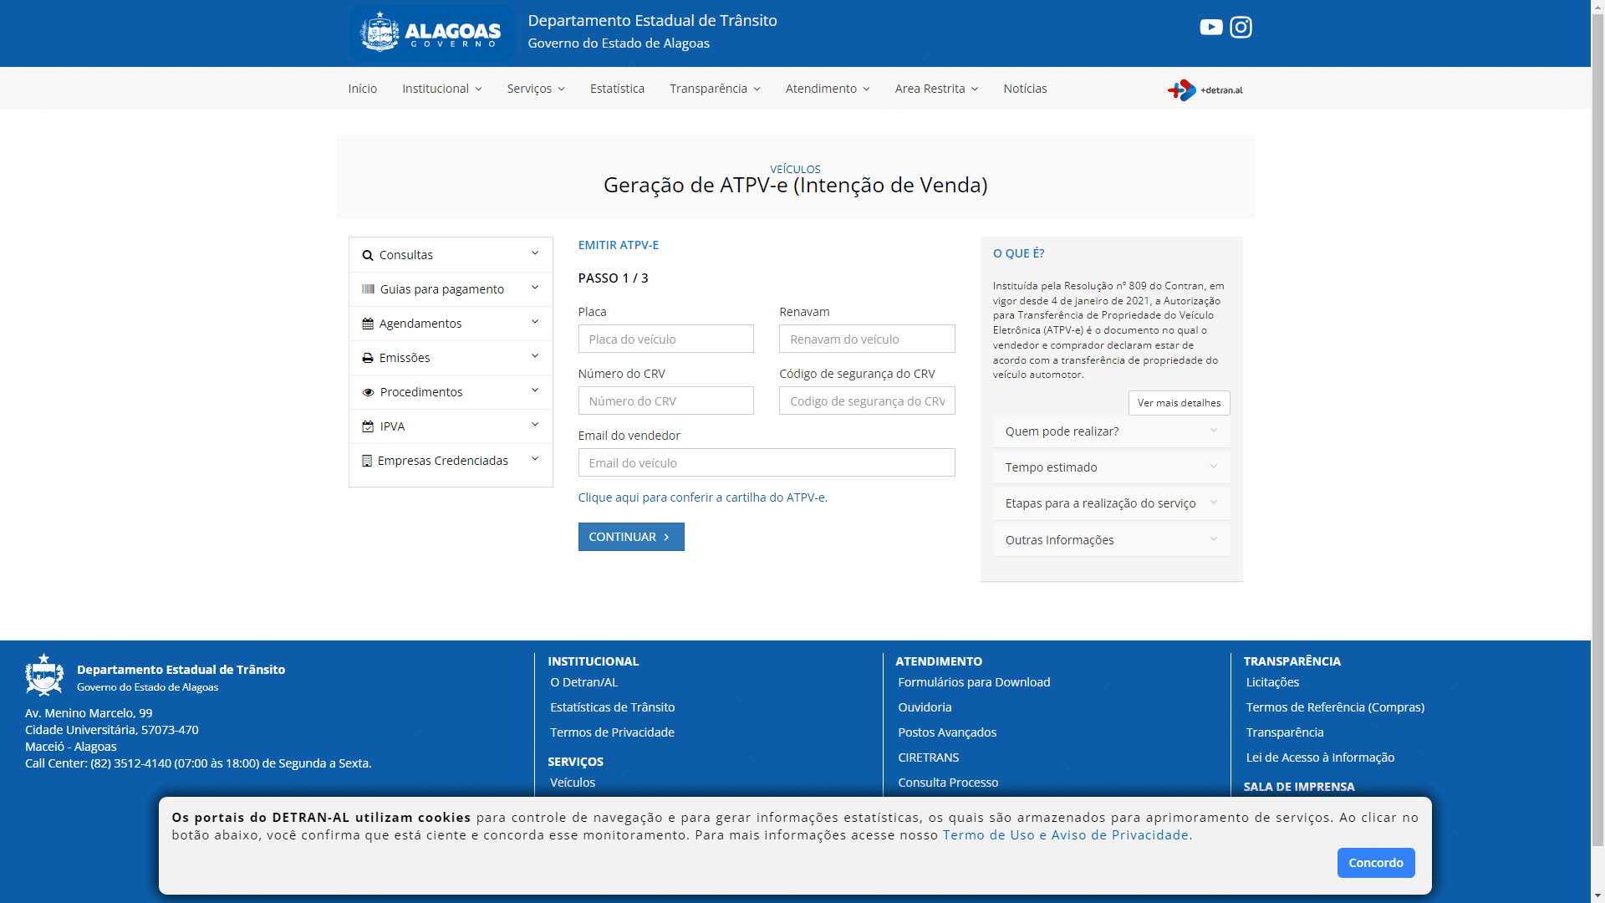Click the Procedimentos eye icon
Viewport: 1605px width, 903px height.
368,392
